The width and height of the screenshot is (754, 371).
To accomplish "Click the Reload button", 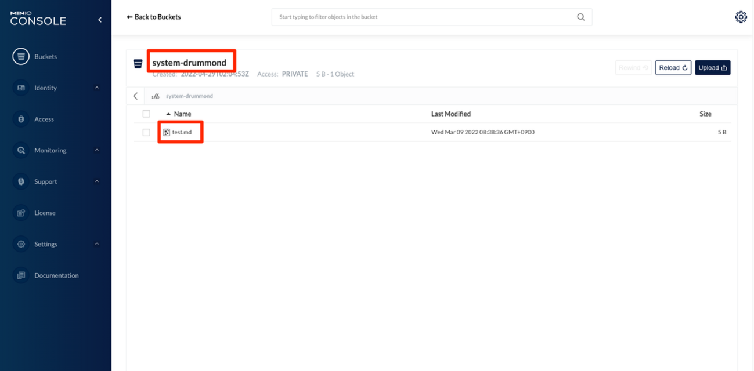I will click(673, 68).
